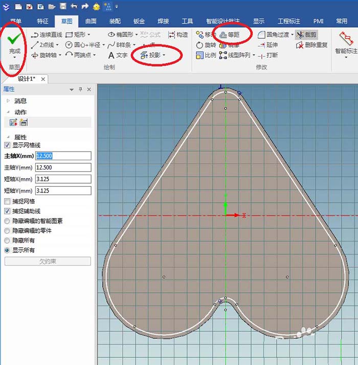Select the 连续直线 continuous line tool
This screenshot has width=358, height=365.
click(47, 35)
